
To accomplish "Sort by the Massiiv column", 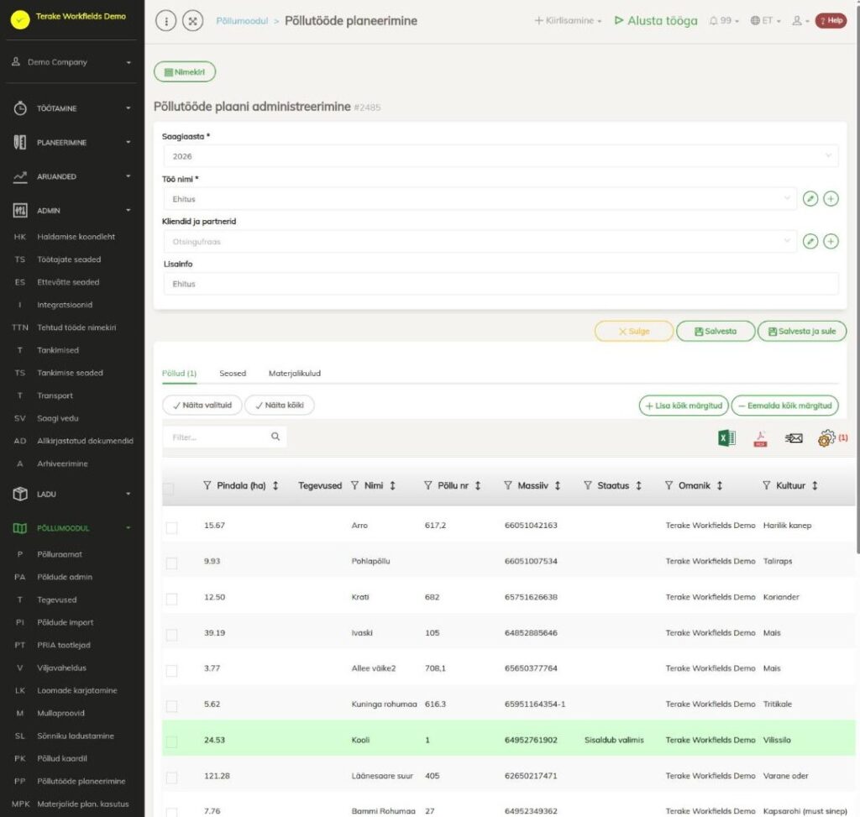I will [x=558, y=485].
